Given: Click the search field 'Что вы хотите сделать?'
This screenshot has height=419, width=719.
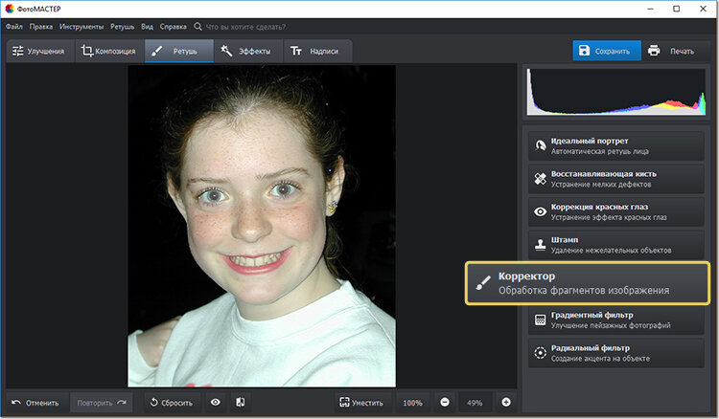Looking at the screenshot, I should click(245, 27).
